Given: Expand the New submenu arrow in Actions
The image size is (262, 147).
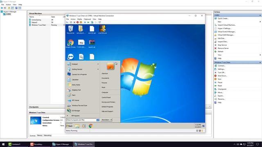Looking at the screenshot, I should [260, 22].
